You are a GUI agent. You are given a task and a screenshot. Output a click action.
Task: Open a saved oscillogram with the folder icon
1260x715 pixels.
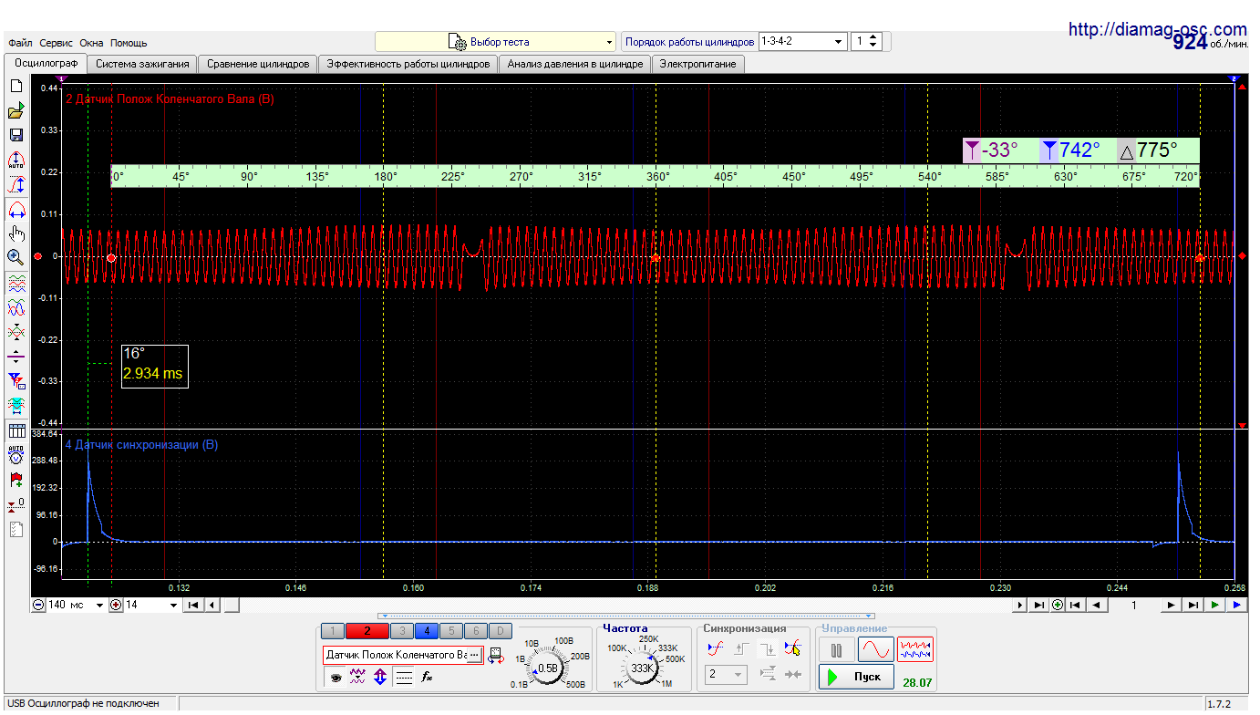coord(15,111)
